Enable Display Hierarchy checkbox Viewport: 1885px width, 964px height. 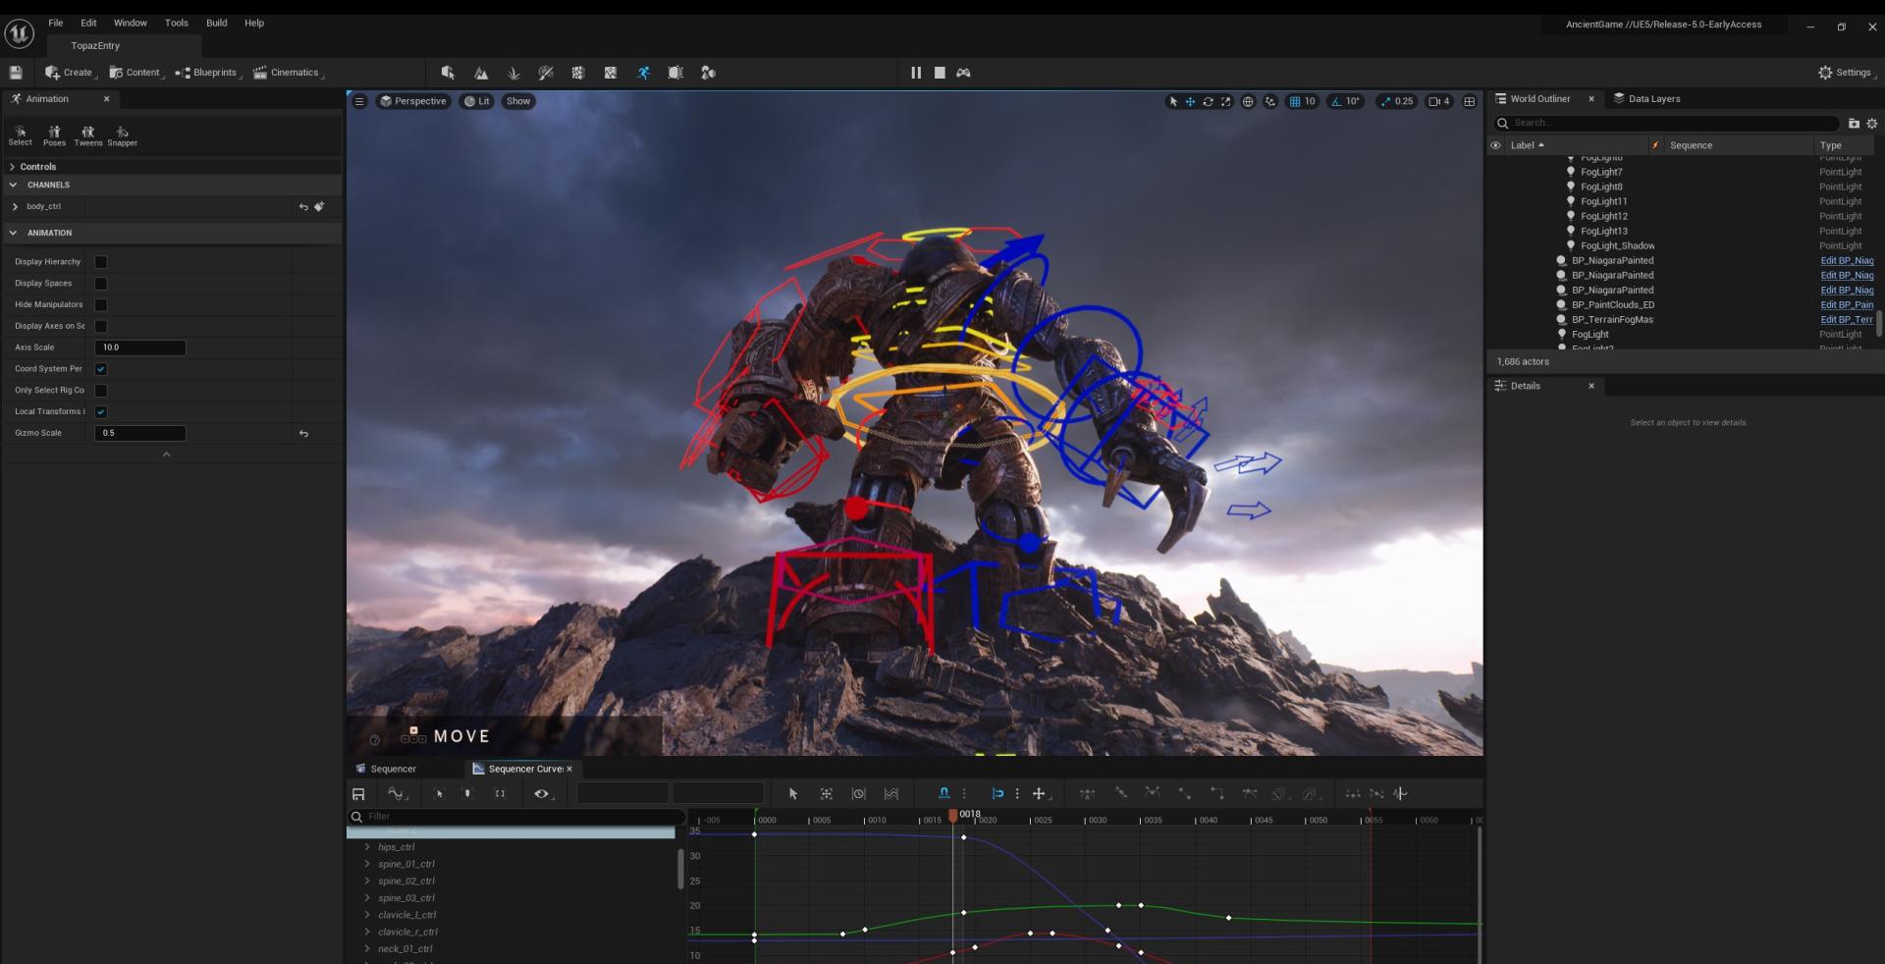pos(100,262)
